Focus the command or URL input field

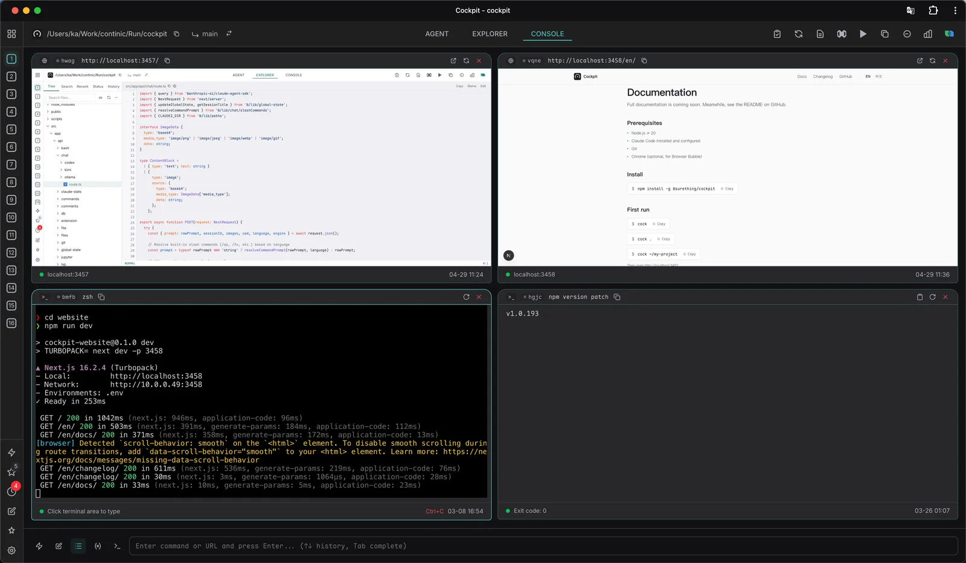coord(543,545)
